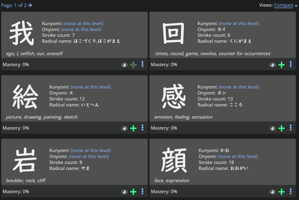Click the green plus icon on 岩 card
The width and height of the screenshot is (299, 200).
133,192
